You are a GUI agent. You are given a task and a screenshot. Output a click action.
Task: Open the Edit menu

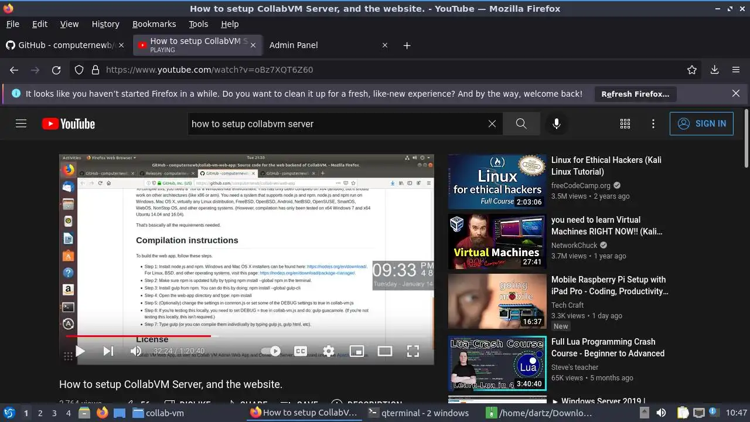click(40, 24)
